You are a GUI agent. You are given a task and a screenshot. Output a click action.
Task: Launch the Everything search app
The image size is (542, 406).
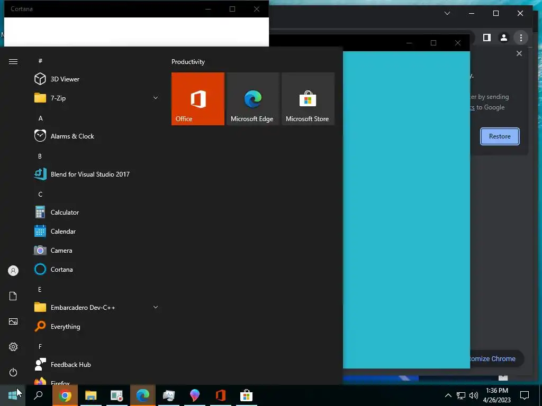pyautogui.click(x=97, y=326)
